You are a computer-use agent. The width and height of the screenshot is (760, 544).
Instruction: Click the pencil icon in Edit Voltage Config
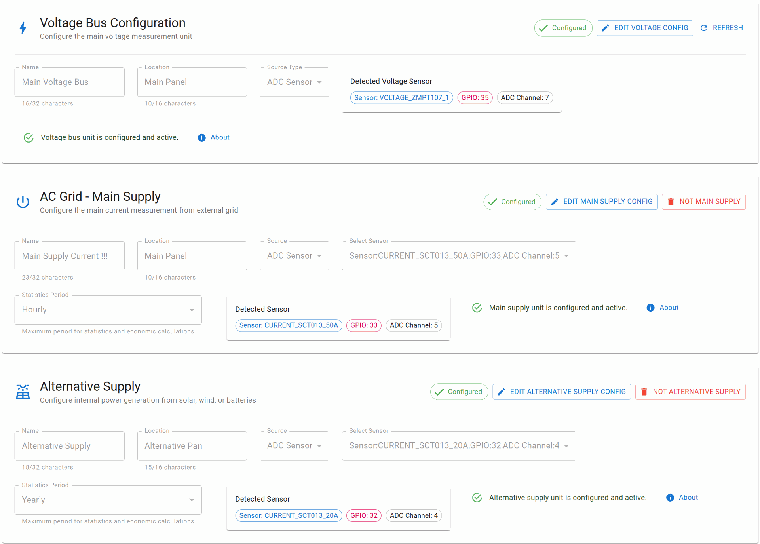(x=605, y=28)
